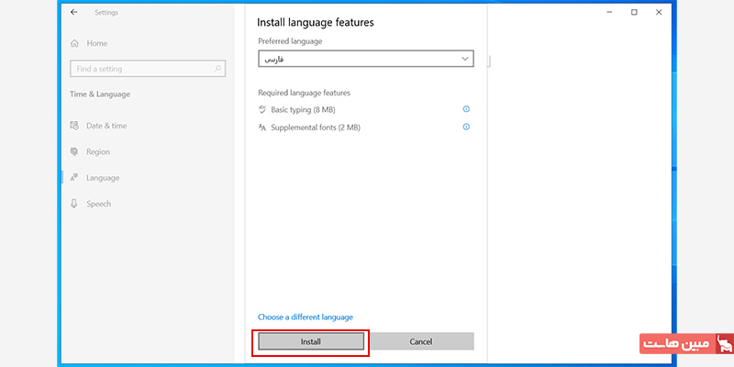Click Choose a different language link
734x367 pixels.
click(x=306, y=317)
